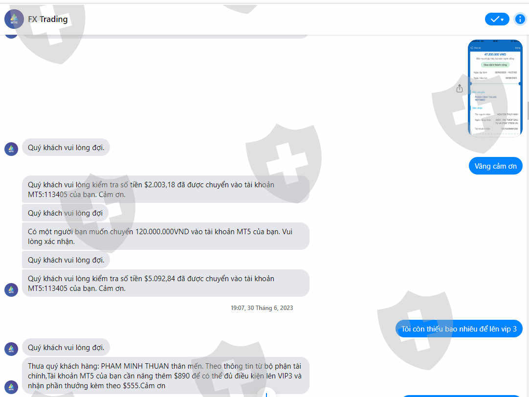This screenshot has width=529, height=397.
Task: Click avatar beside message after 19:07 timestamp
Action: [11, 349]
